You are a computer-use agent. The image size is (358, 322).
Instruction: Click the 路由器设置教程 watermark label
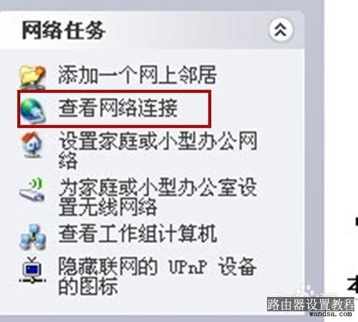pyautogui.click(x=311, y=304)
